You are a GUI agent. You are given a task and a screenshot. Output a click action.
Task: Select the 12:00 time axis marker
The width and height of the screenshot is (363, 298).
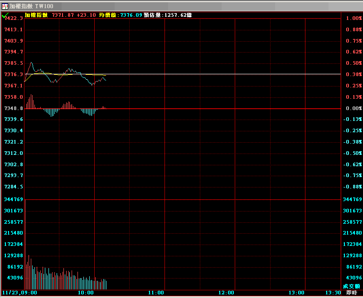coord(227,293)
